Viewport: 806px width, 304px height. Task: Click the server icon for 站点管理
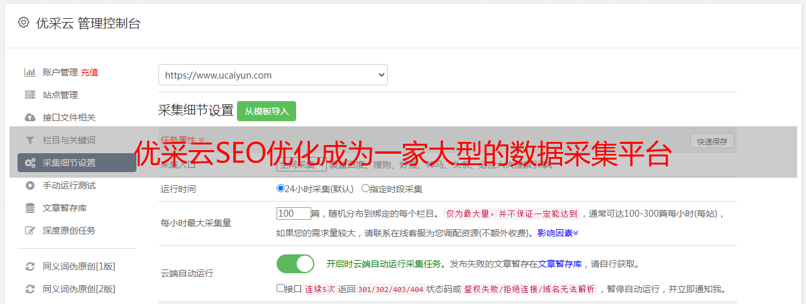point(30,95)
